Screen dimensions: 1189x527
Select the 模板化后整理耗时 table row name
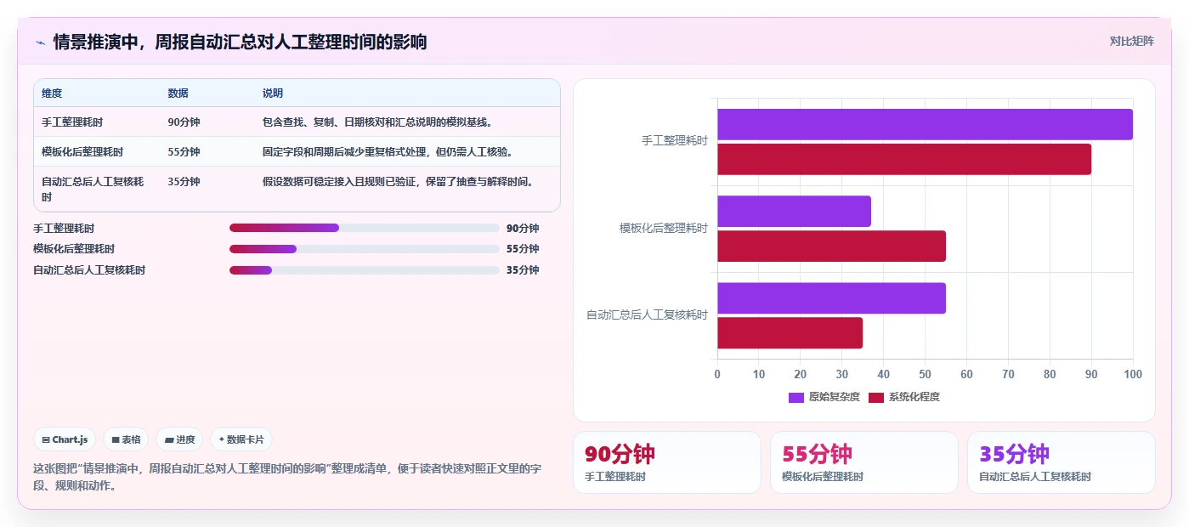(82, 152)
